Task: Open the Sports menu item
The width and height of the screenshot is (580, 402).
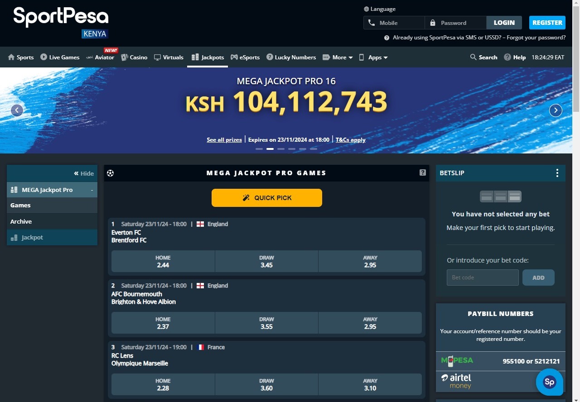Action: pos(21,57)
